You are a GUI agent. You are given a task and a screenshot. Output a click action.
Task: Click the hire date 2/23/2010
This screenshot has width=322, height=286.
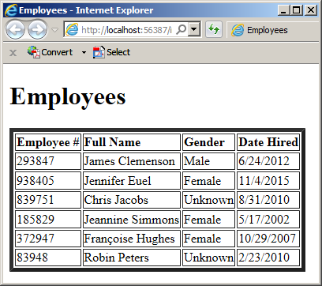268,258
